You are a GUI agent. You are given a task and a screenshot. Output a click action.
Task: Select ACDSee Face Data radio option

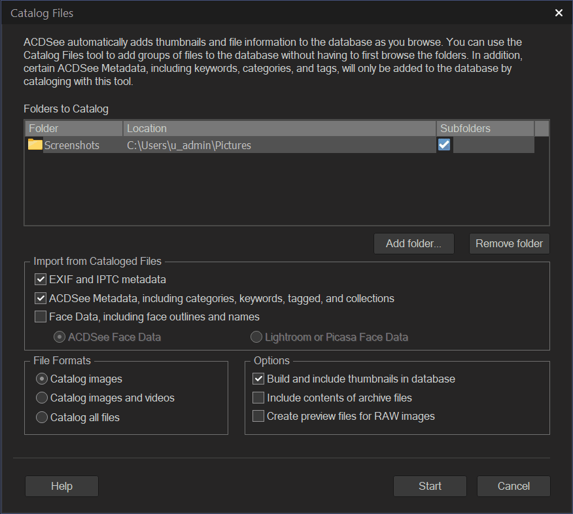coord(60,337)
